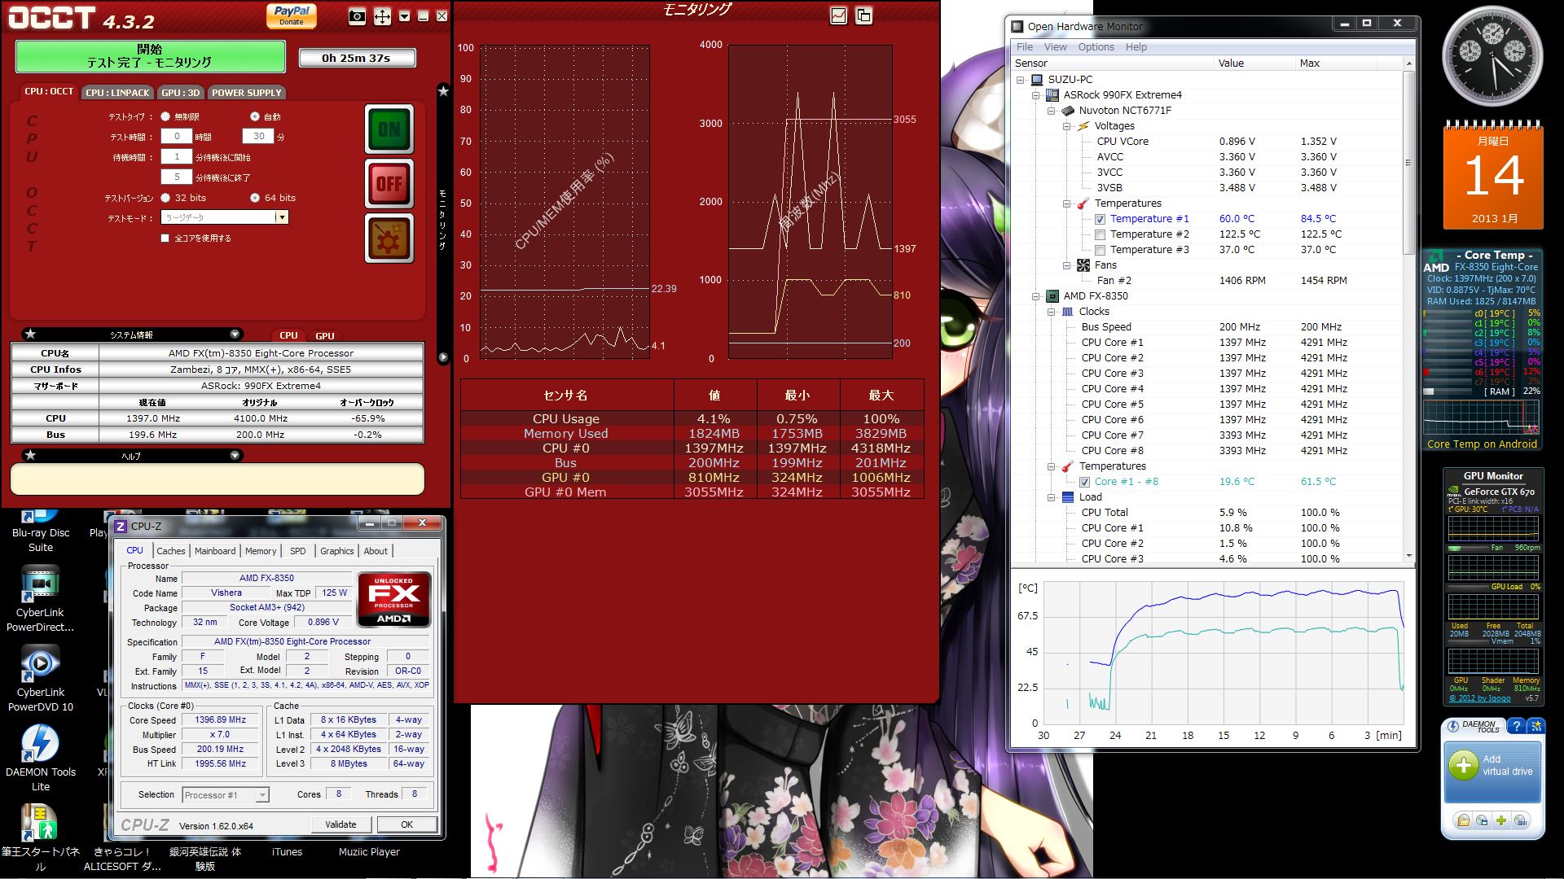
Task: Click the DAEMON Tools gadget news feed icon
Action: pos(1535,725)
